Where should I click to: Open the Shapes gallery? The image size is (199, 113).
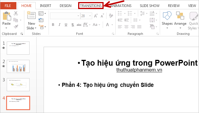coord(167,20)
